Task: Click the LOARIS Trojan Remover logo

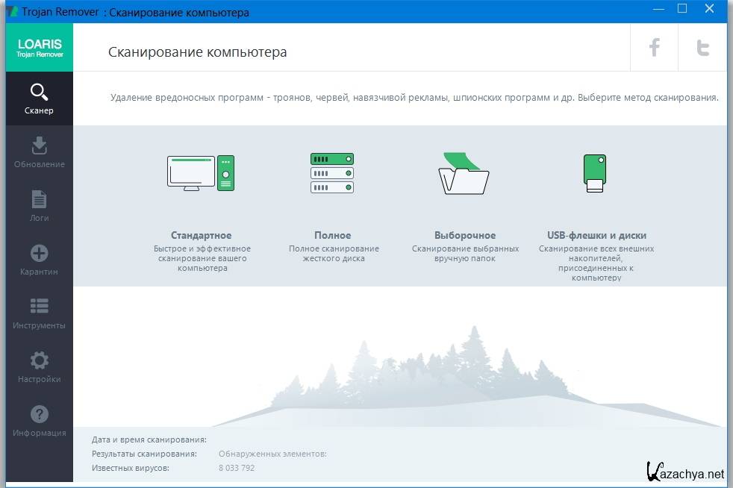Action: tap(39, 48)
